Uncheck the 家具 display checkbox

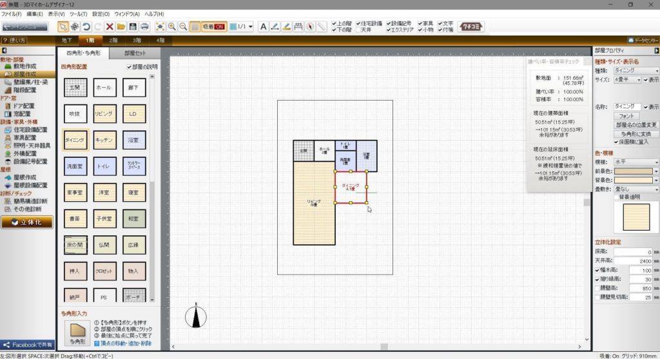click(x=422, y=23)
